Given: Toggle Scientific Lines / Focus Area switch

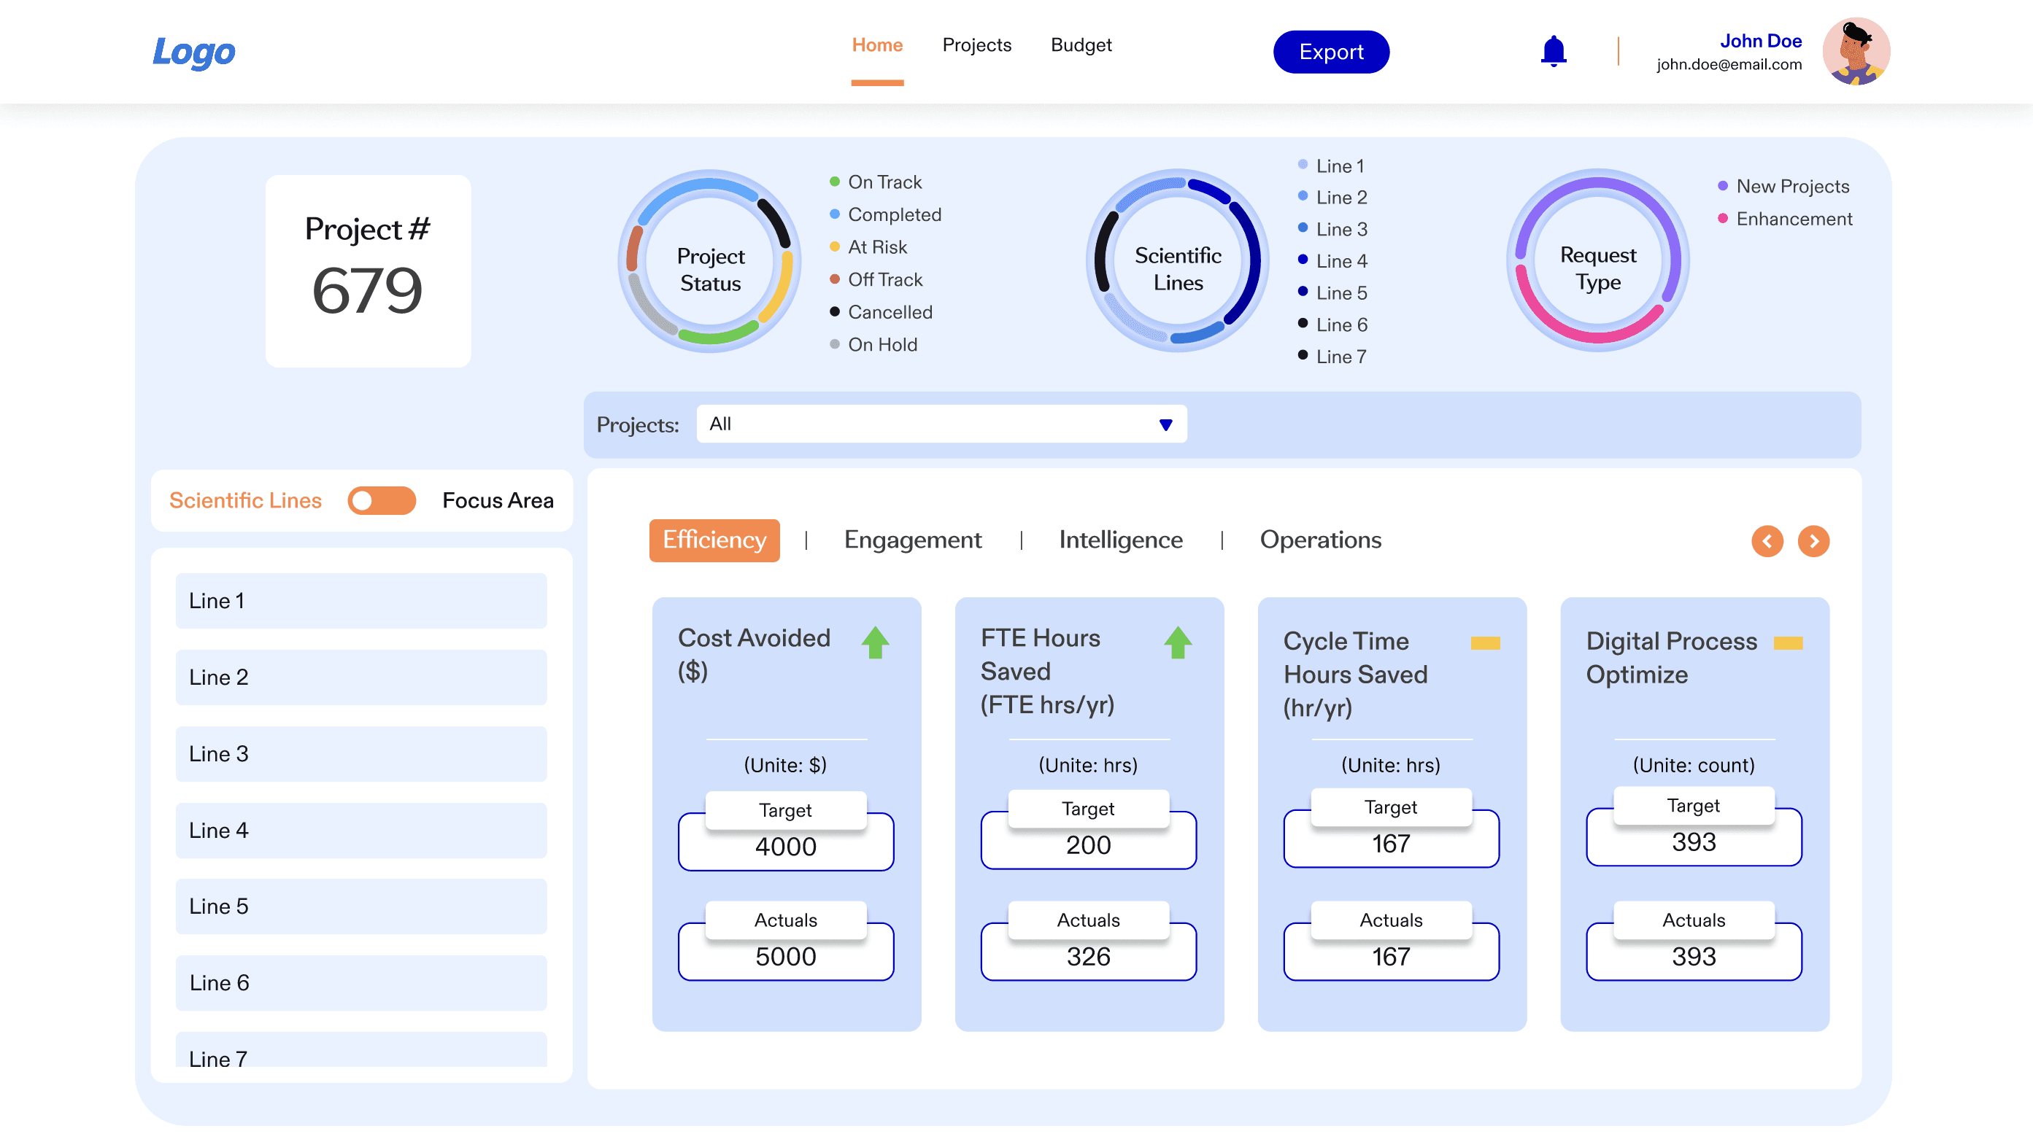Looking at the screenshot, I should (x=381, y=501).
